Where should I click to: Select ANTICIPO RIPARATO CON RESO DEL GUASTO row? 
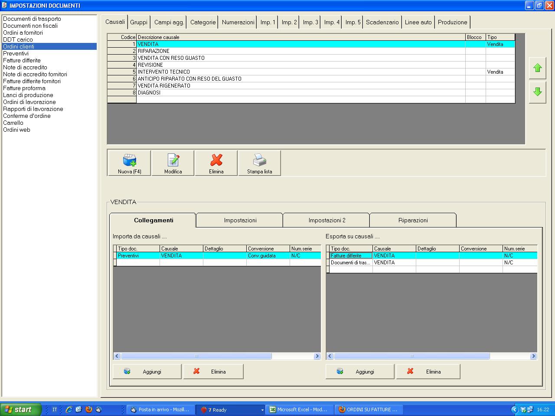(311, 79)
